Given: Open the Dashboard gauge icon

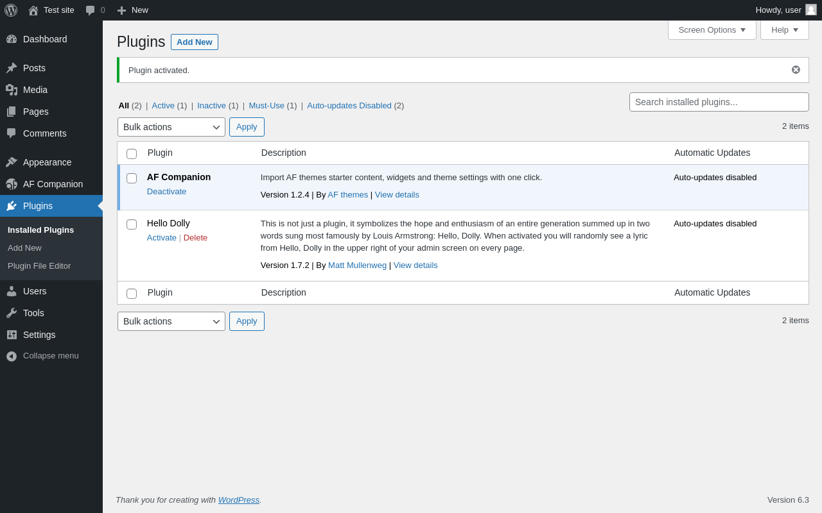Looking at the screenshot, I should 12,39.
